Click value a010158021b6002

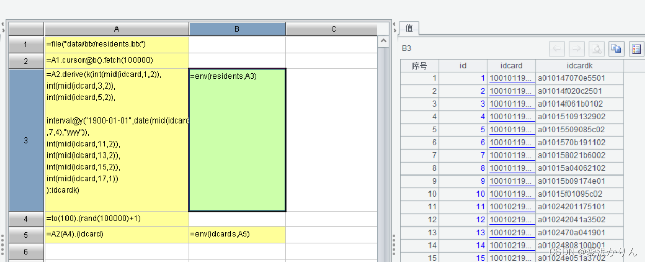[571, 155]
